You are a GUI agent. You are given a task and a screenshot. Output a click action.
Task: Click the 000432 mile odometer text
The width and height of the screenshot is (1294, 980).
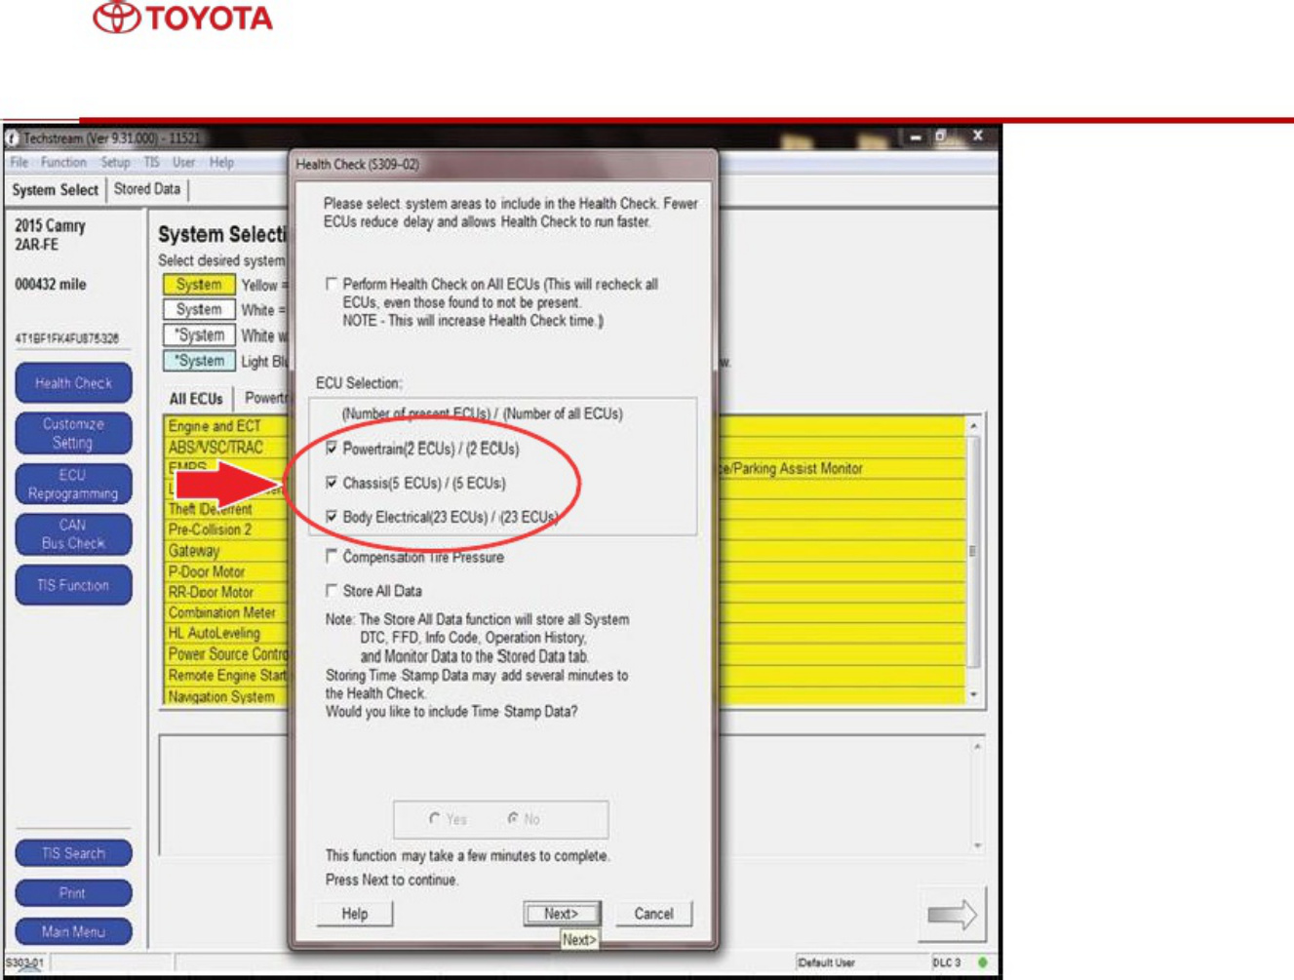(x=51, y=285)
